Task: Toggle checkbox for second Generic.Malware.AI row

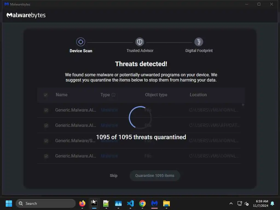Action: [x=46, y=125]
